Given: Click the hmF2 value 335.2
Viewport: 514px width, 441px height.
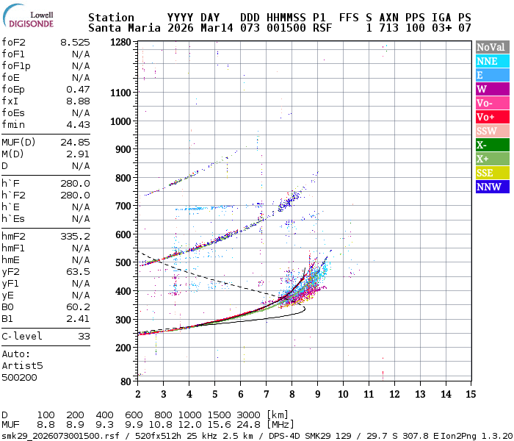Looking at the screenshot, I should click(x=75, y=236).
